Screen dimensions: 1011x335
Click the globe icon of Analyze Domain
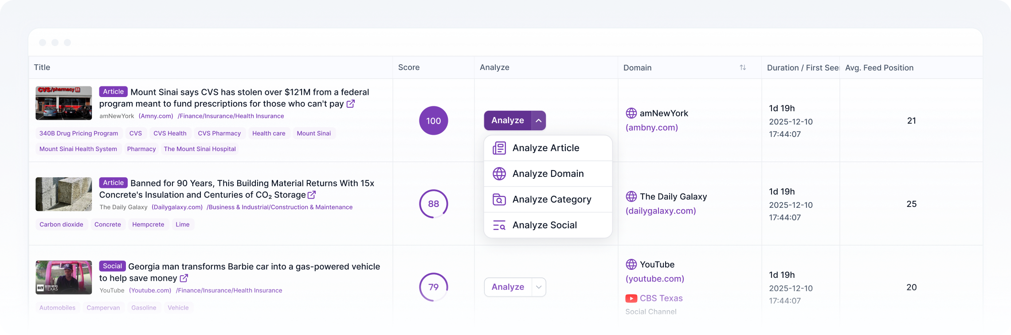tap(499, 174)
